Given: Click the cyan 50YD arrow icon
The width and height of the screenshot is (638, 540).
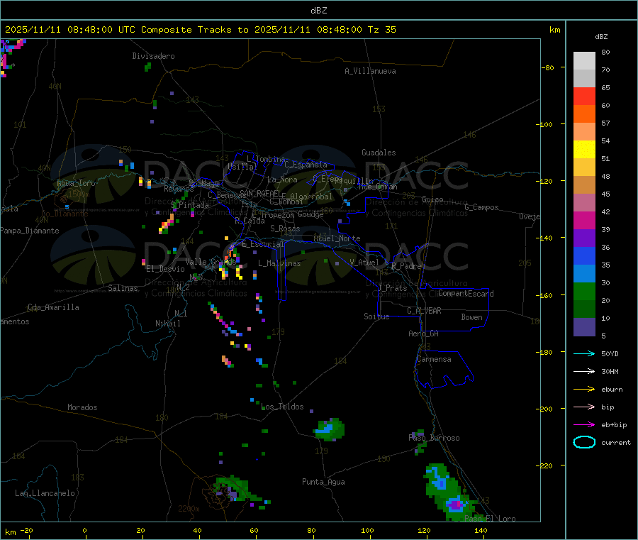Looking at the screenshot, I should (x=584, y=353).
